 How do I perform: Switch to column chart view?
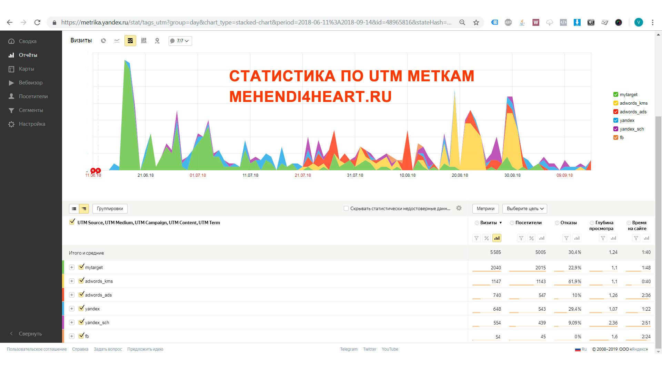(144, 41)
